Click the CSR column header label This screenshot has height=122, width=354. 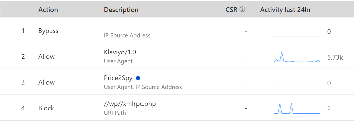(231, 10)
